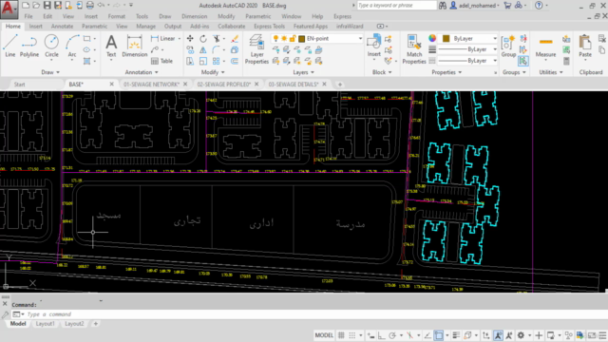Open Layer Properties manager
The height and width of the screenshot is (342, 608).
tap(256, 48)
